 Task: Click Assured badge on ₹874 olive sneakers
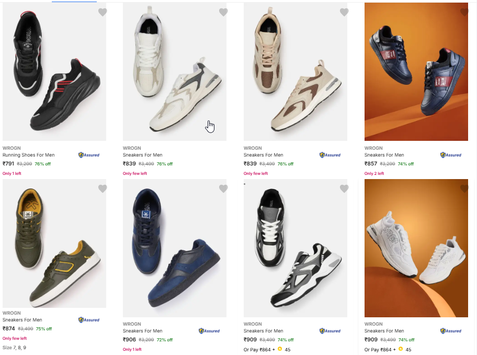[89, 320]
